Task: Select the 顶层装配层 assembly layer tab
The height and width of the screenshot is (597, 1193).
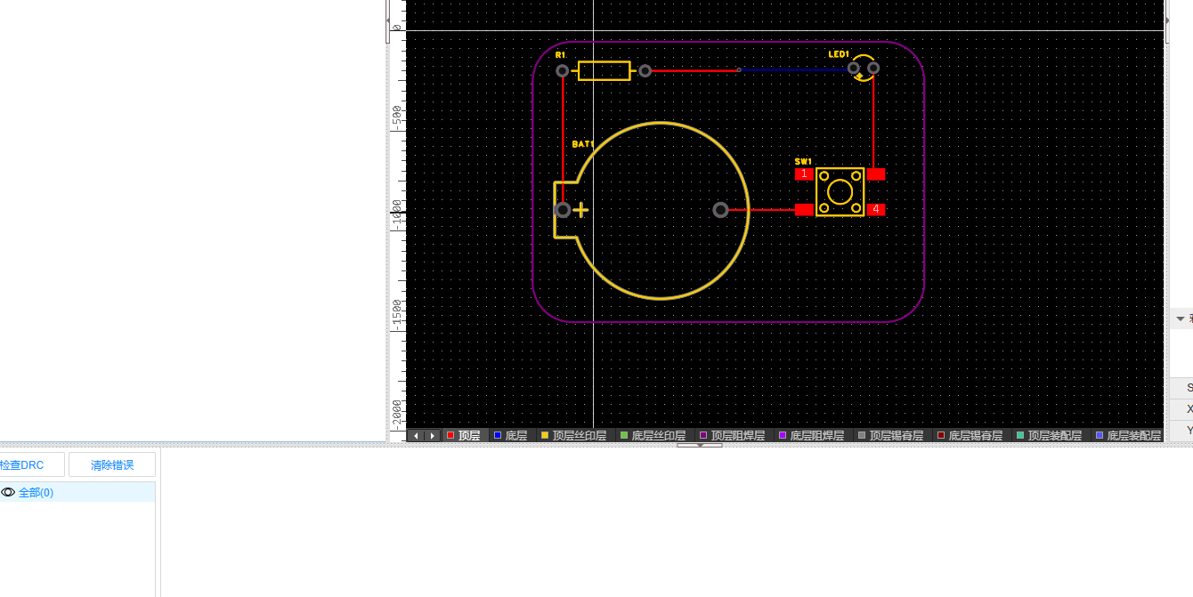Action: point(1050,435)
